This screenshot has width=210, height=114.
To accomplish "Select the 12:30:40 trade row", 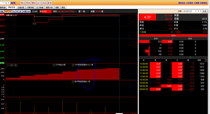I will pyautogui.click(x=173, y=67).
